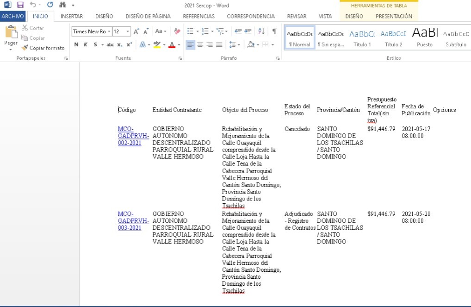Click the superscript x² icon
This screenshot has height=307, width=471.
pos(129,45)
